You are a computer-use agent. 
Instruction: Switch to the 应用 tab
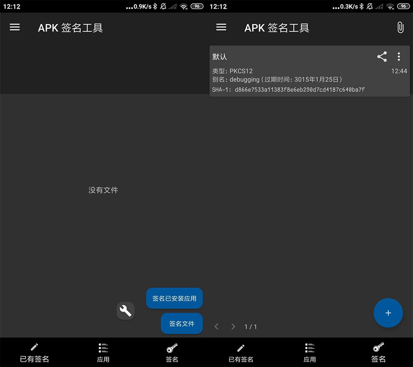tap(310, 352)
